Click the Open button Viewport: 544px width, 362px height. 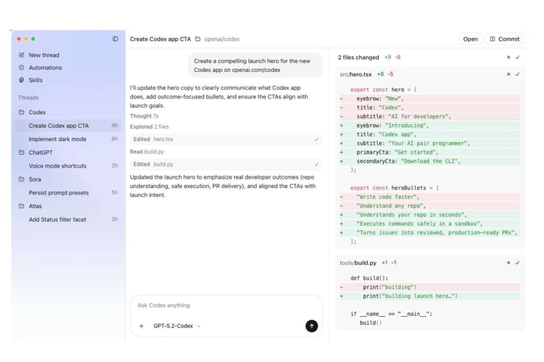click(x=470, y=39)
